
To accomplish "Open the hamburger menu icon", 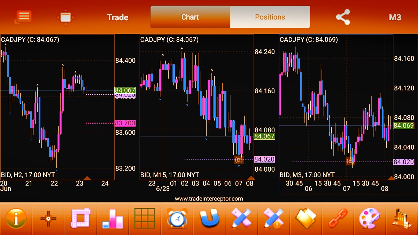I will tap(23, 17).
